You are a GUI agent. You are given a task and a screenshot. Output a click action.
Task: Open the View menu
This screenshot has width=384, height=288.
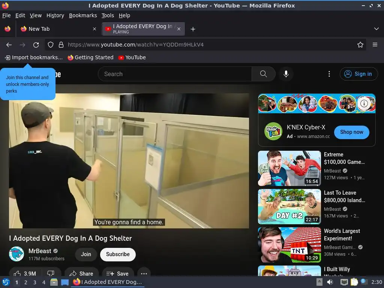tap(36, 15)
